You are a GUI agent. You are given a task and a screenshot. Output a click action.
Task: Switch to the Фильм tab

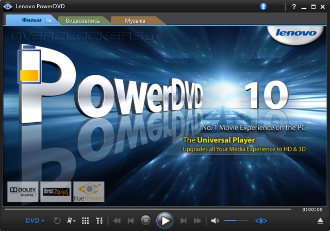pyautogui.click(x=31, y=20)
